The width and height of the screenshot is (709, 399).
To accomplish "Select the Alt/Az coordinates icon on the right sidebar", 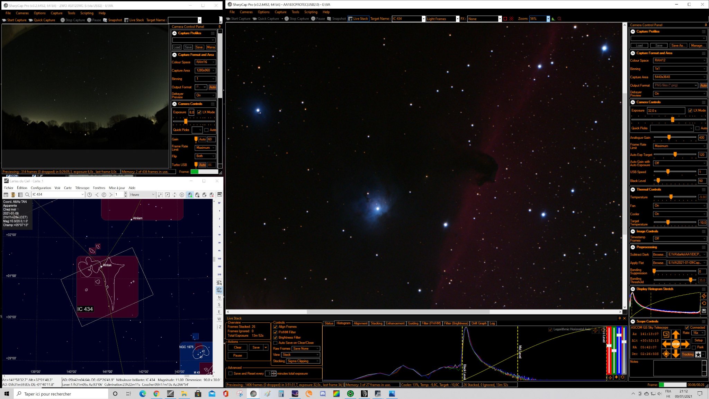I will [219, 290].
